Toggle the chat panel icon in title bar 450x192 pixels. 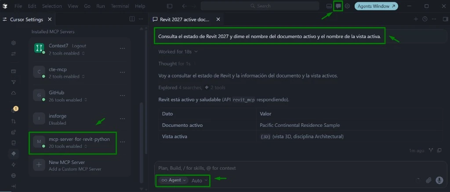point(338,6)
